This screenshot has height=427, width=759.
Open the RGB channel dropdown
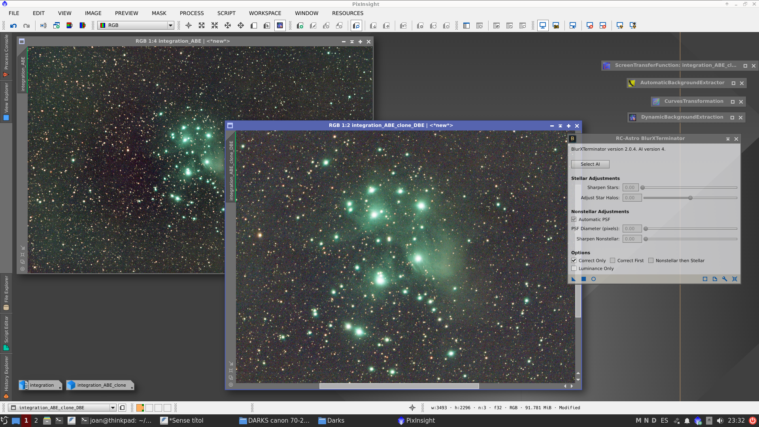tap(170, 25)
